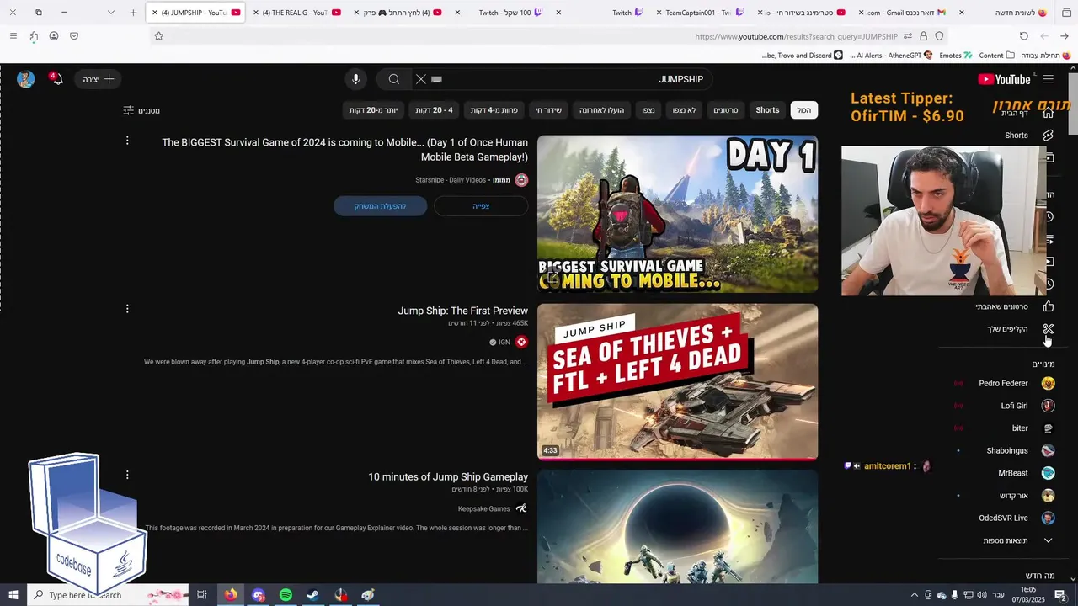Open the IGN channel avatar
Image resolution: width=1078 pixels, height=606 pixels.
pos(521,342)
